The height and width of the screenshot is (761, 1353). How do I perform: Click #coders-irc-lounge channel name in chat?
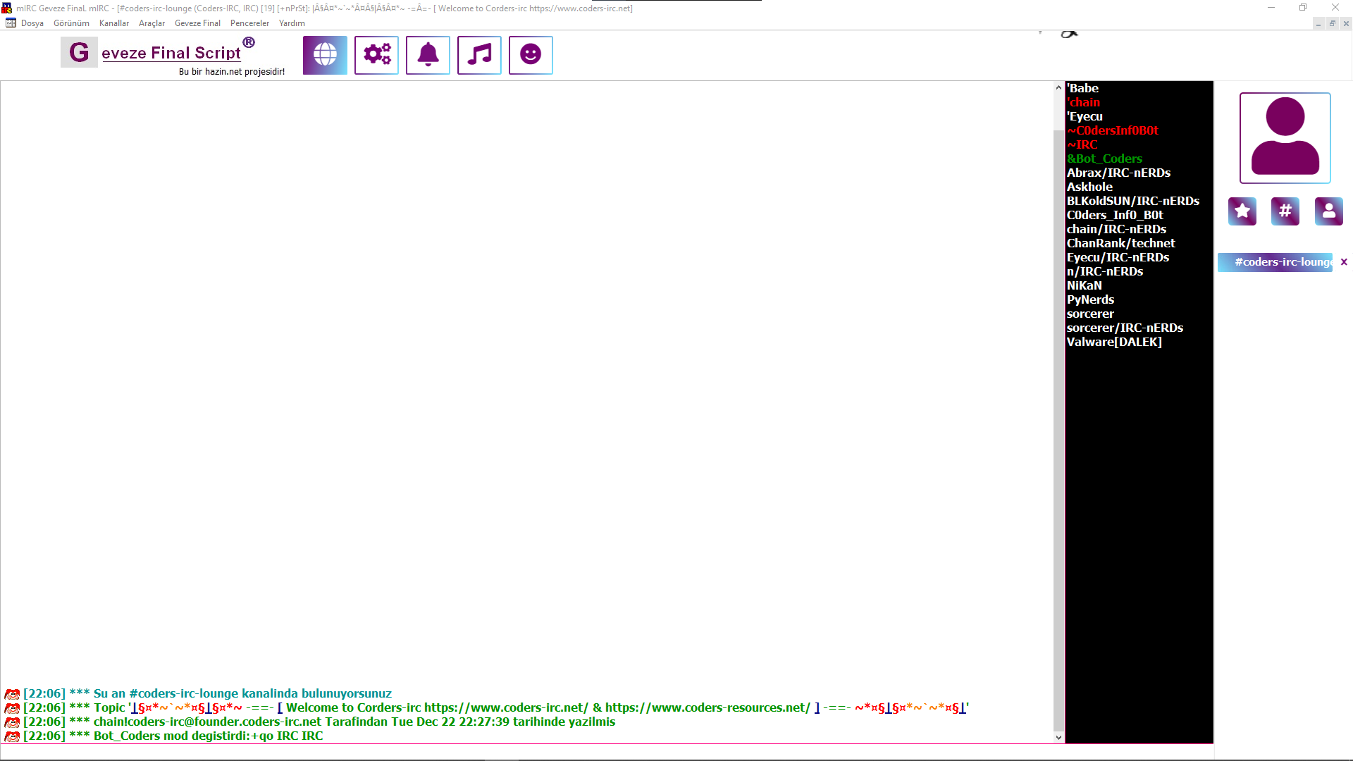(184, 693)
